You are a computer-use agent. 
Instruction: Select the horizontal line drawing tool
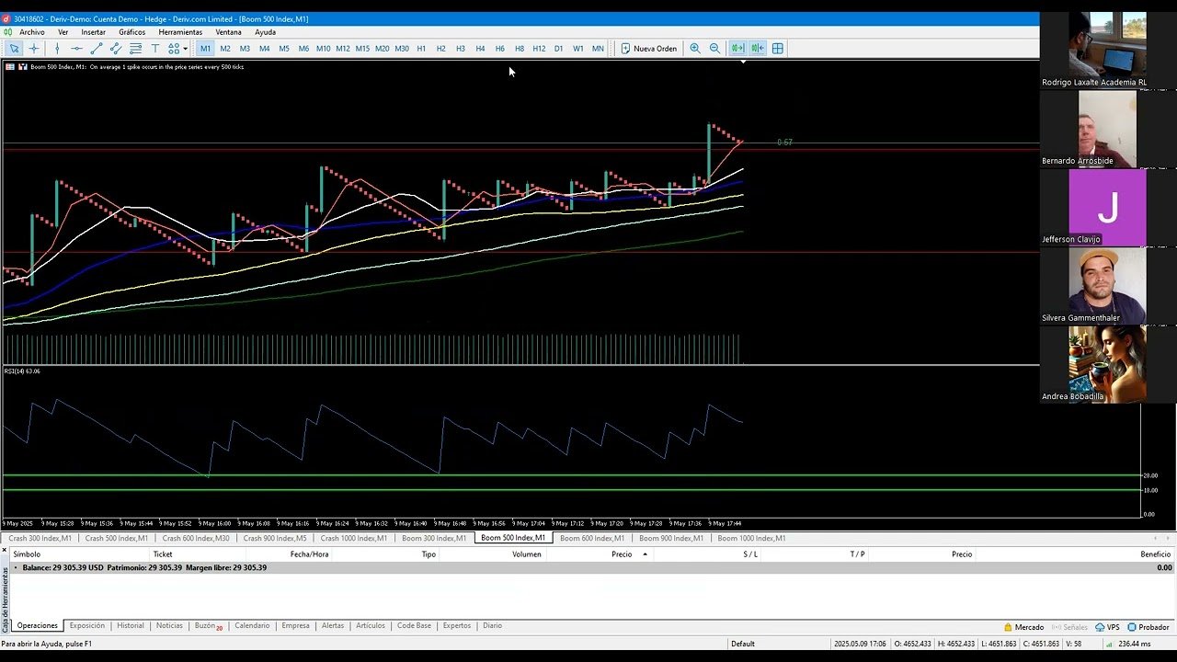[x=76, y=48]
